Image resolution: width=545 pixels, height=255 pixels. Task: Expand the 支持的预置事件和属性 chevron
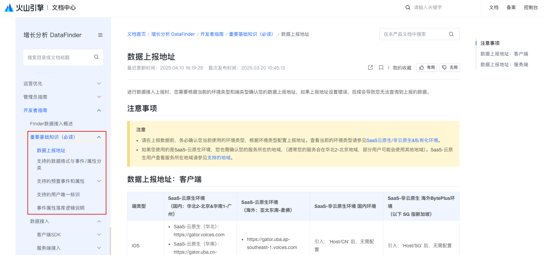(x=99, y=181)
